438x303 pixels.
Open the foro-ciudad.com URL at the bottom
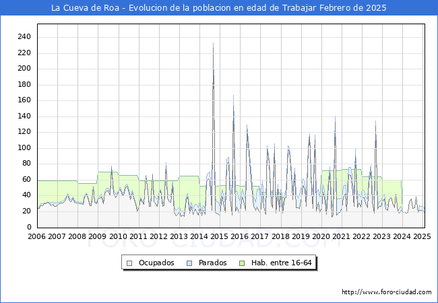coord(387,292)
